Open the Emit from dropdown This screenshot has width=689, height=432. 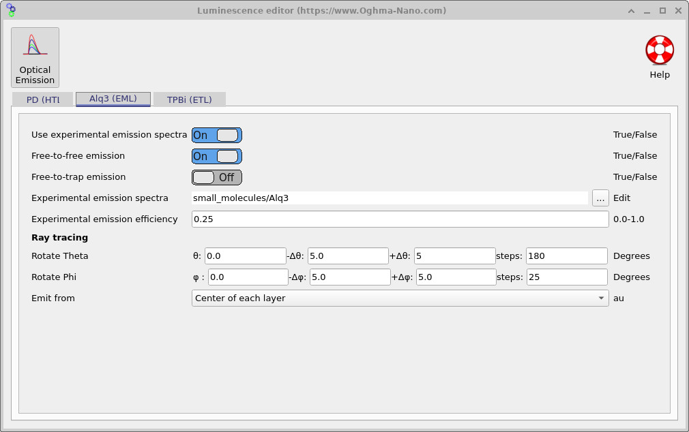click(400, 298)
